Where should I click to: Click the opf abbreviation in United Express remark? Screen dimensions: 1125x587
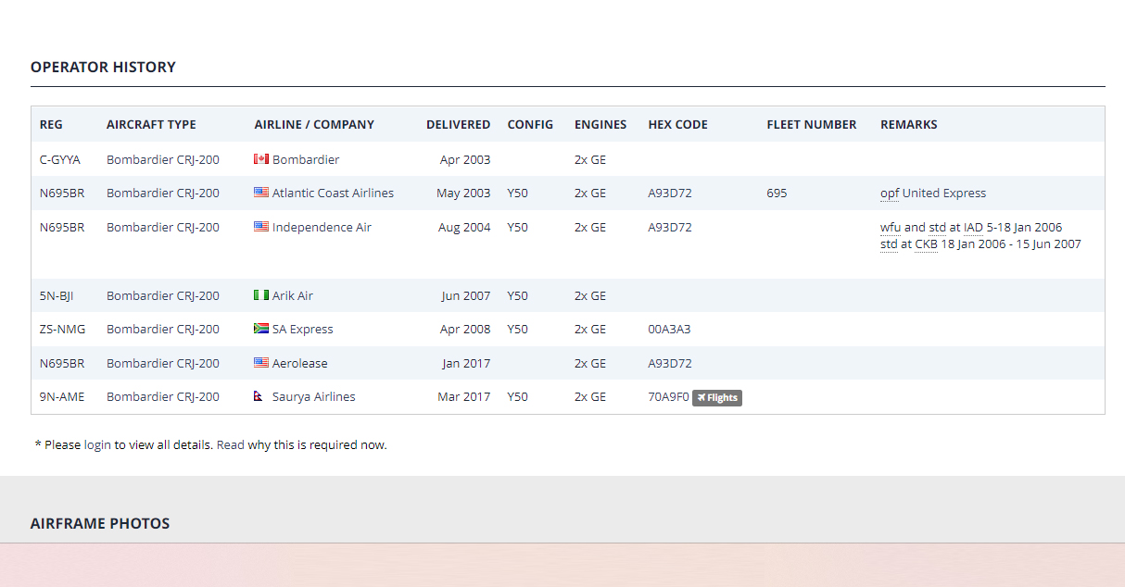point(890,194)
